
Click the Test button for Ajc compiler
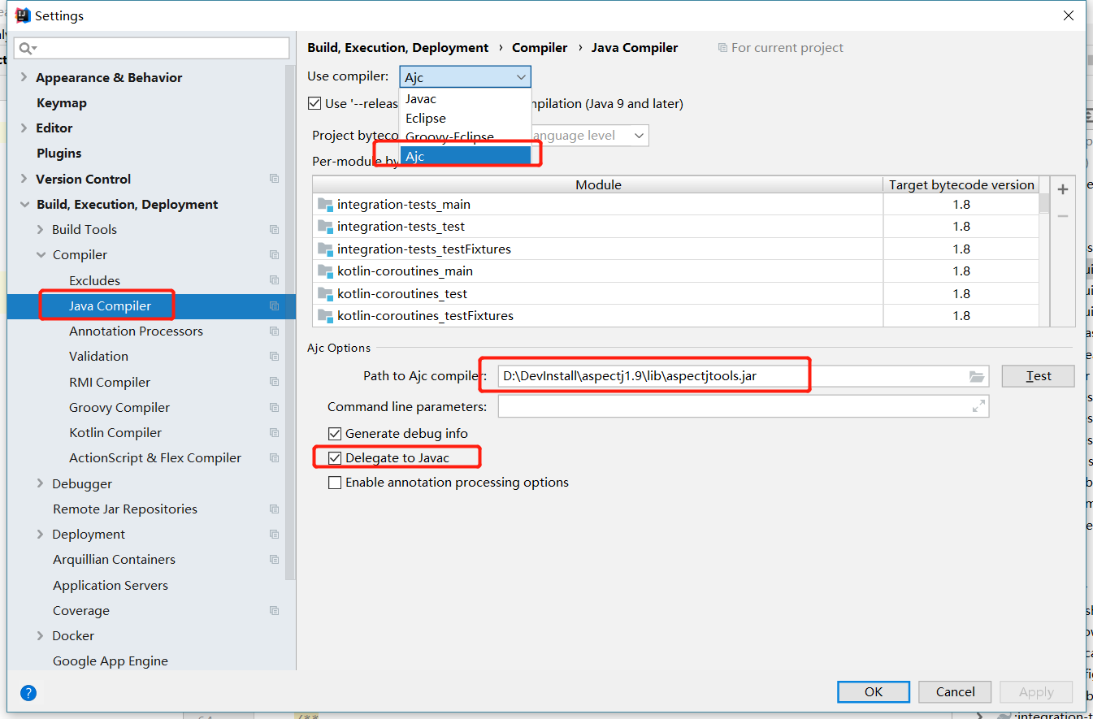point(1039,376)
